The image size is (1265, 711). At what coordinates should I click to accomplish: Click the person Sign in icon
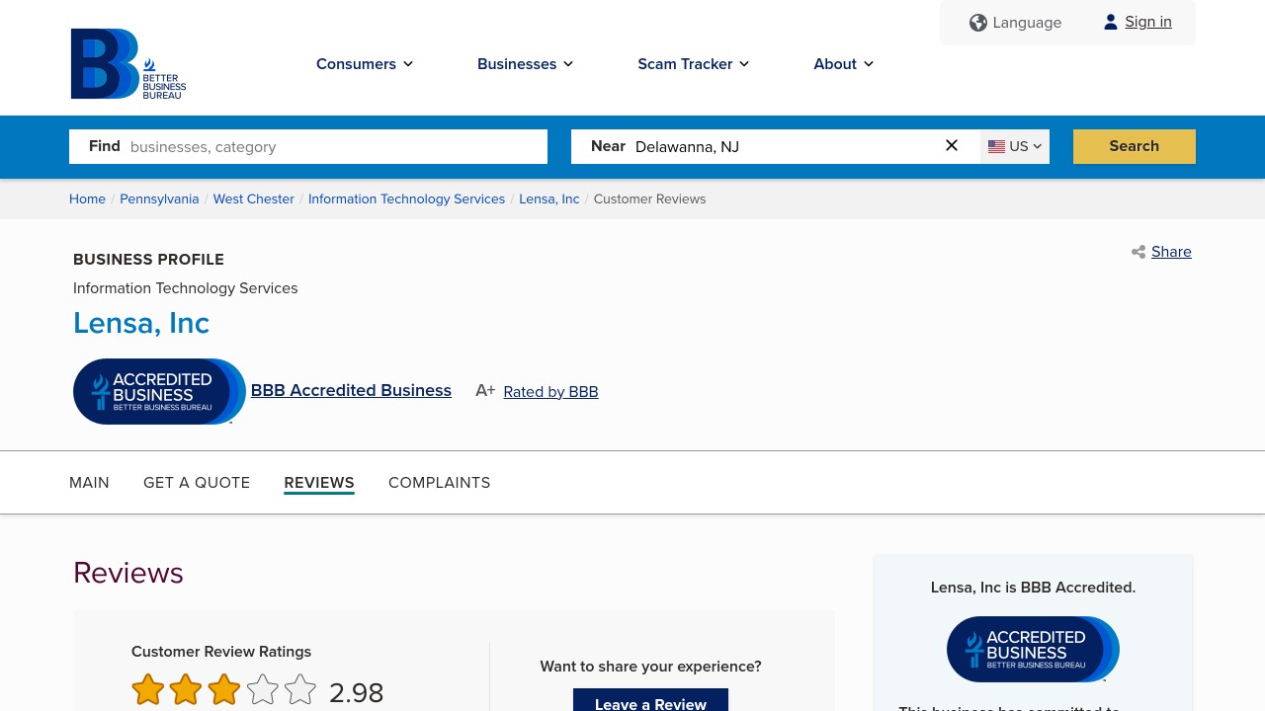1111,22
